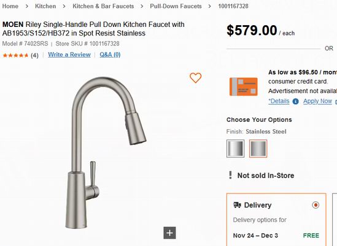This screenshot has width=337, height=246.
Task: Open the *Details financing link
Action: pyautogui.click(x=279, y=101)
